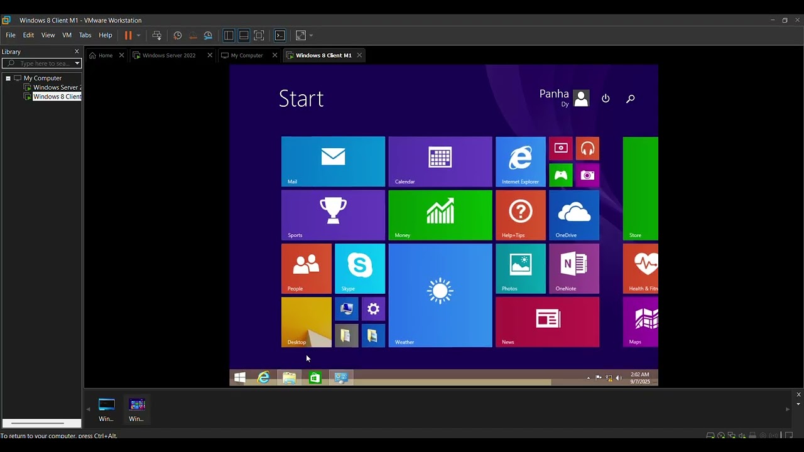Open the power options dropdown next to Pause
The height and width of the screenshot is (452, 804).
138,35
